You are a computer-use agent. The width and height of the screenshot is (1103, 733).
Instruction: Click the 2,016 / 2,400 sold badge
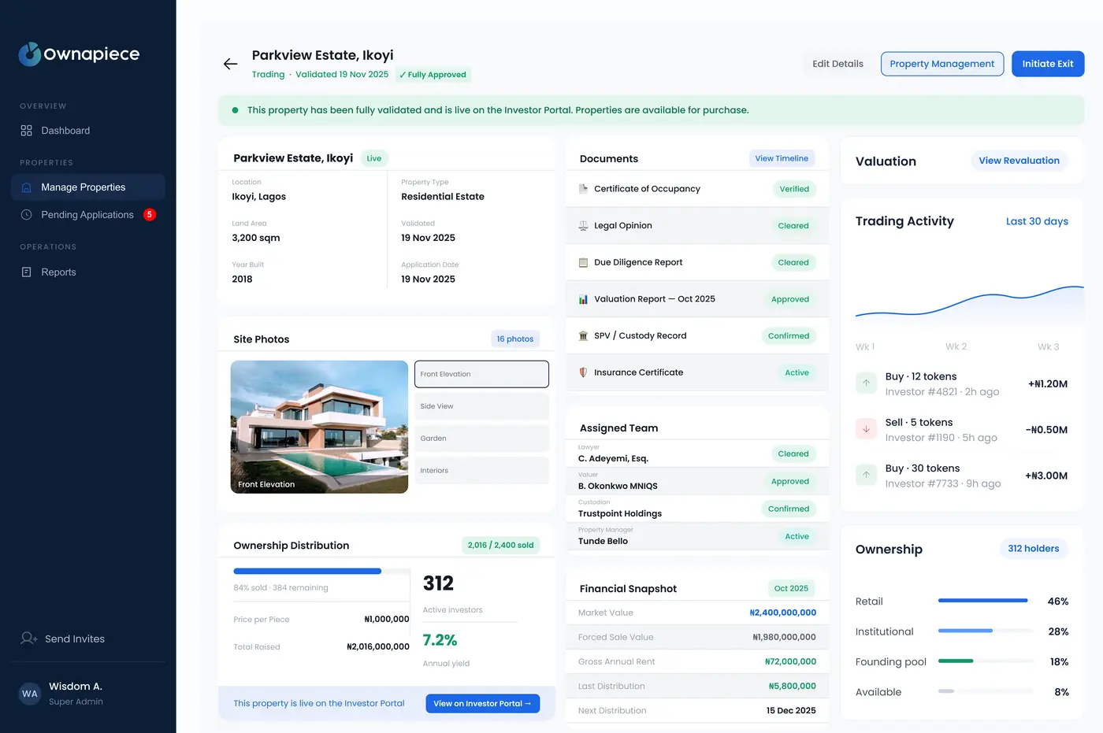pos(500,545)
